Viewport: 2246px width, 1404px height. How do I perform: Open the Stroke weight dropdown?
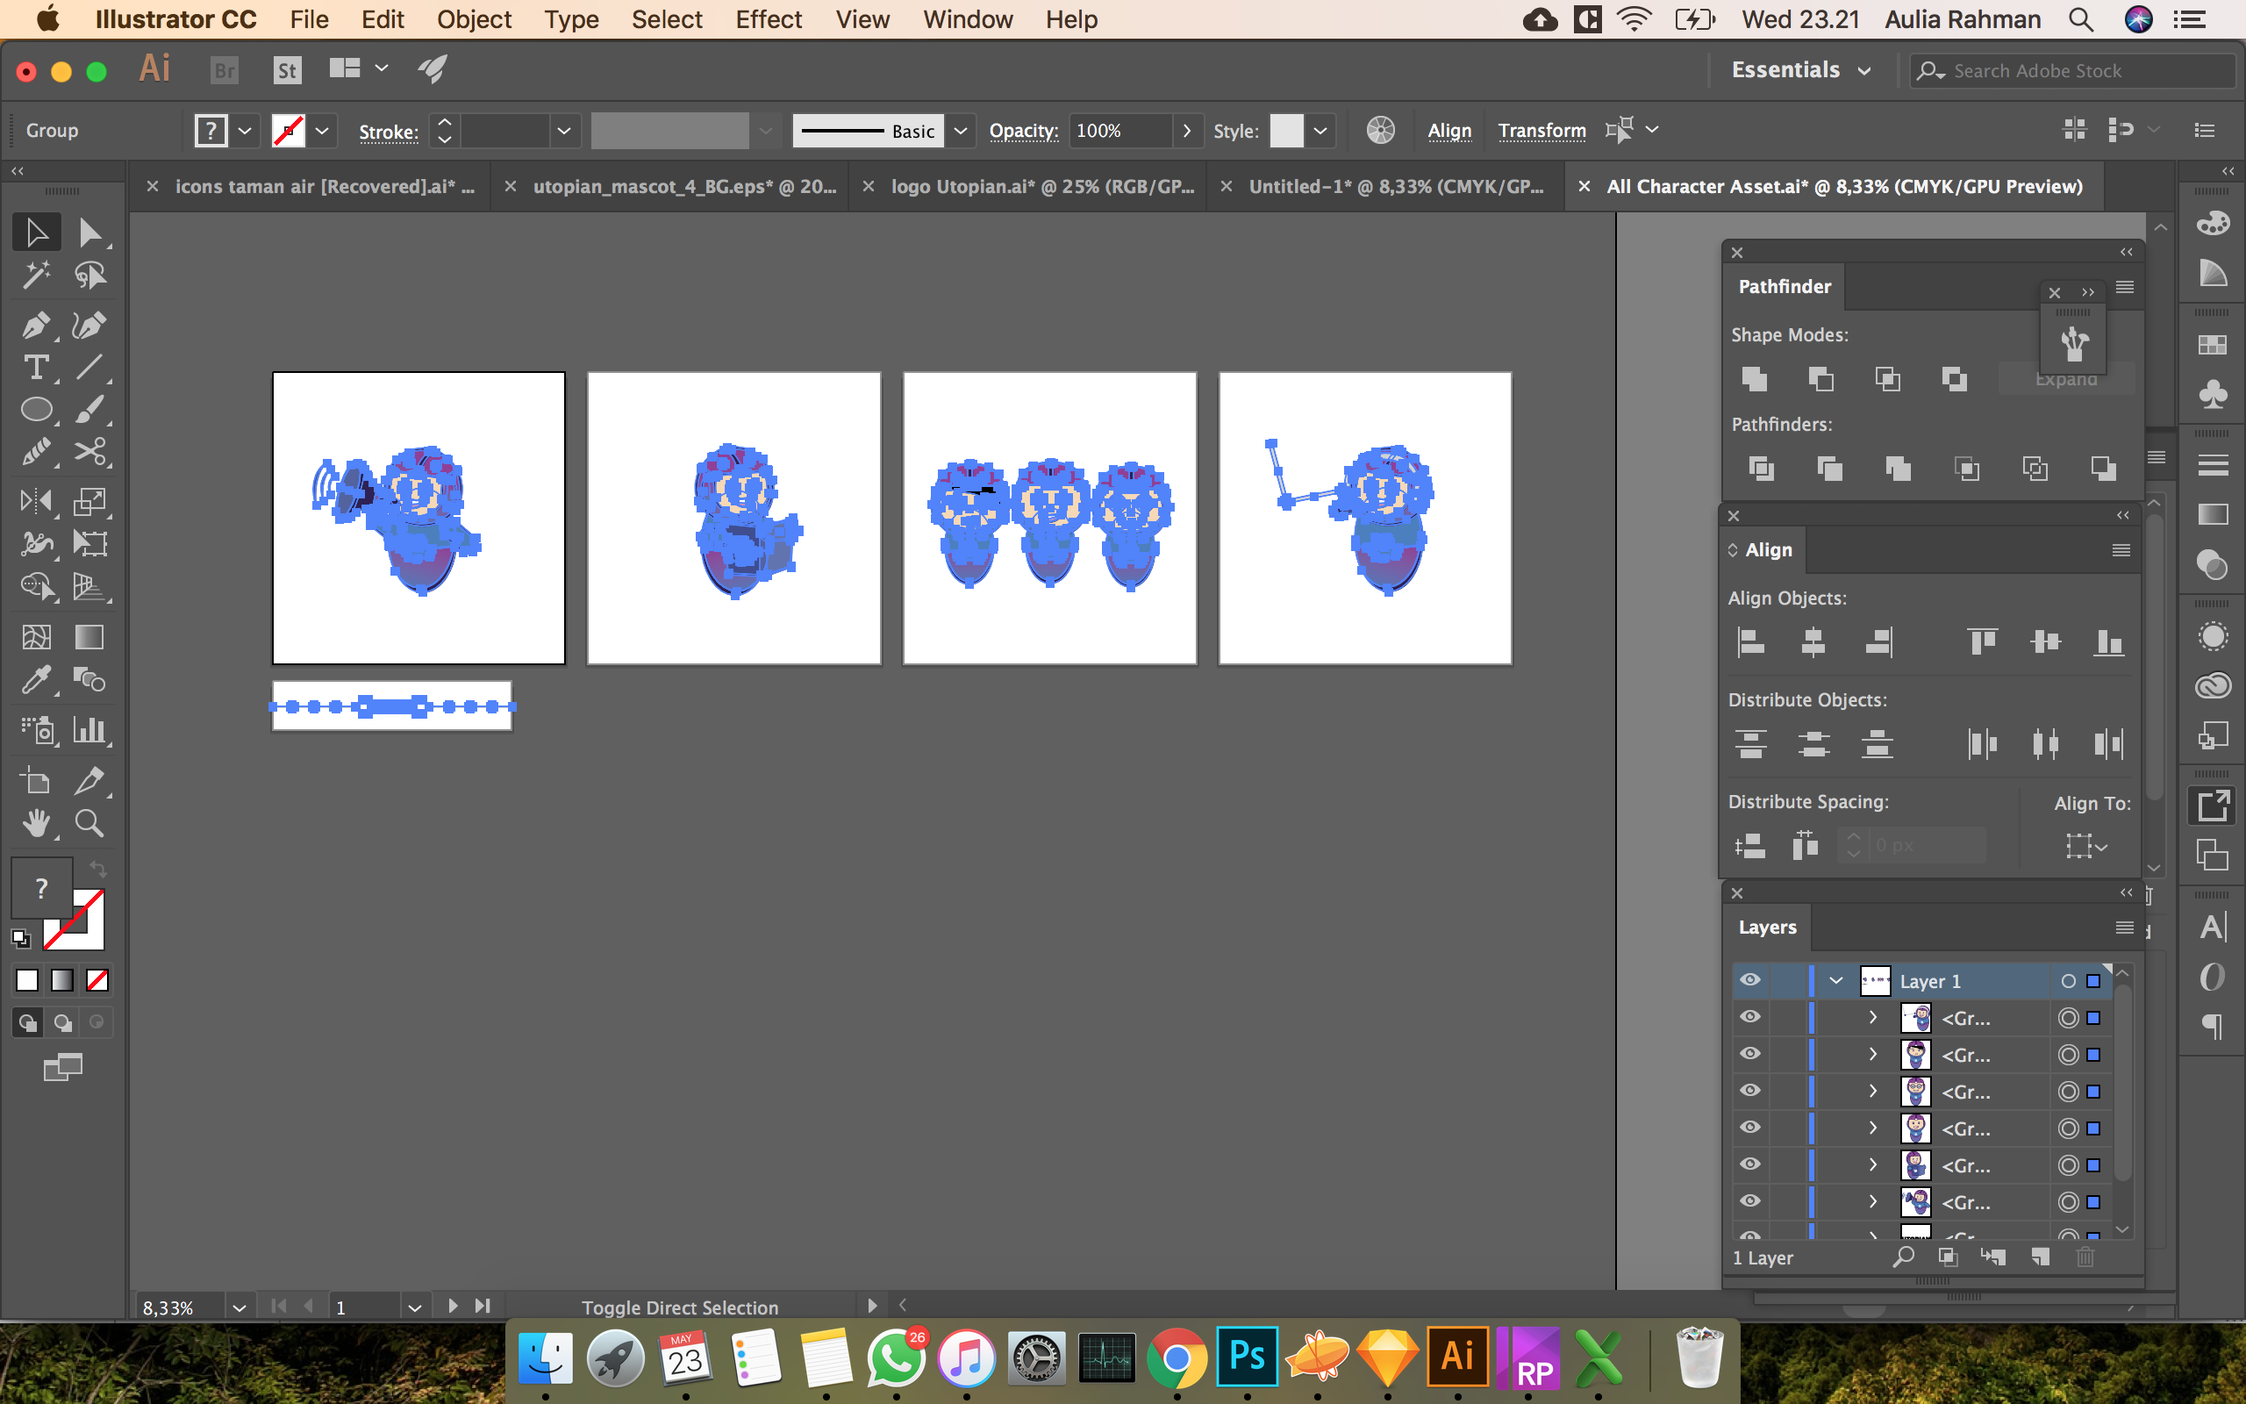pyautogui.click(x=562, y=129)
